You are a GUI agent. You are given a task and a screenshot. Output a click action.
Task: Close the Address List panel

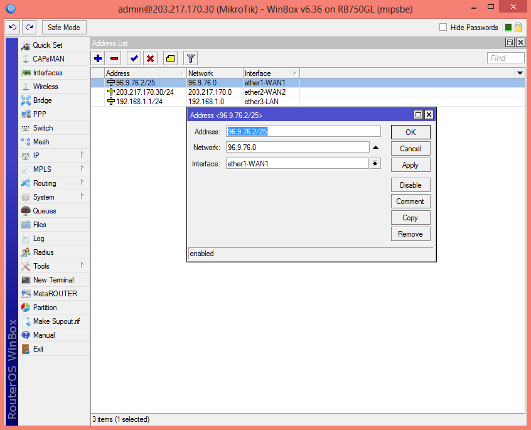point(520,43)
